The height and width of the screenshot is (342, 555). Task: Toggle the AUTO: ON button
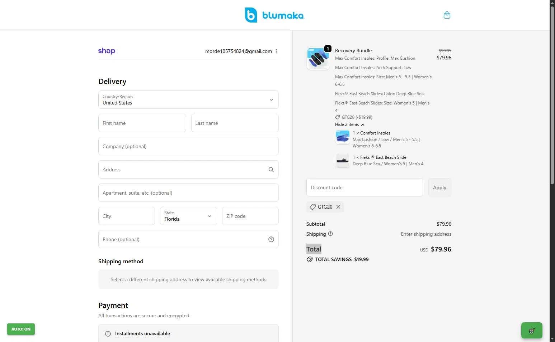click(x=21, y=329)
